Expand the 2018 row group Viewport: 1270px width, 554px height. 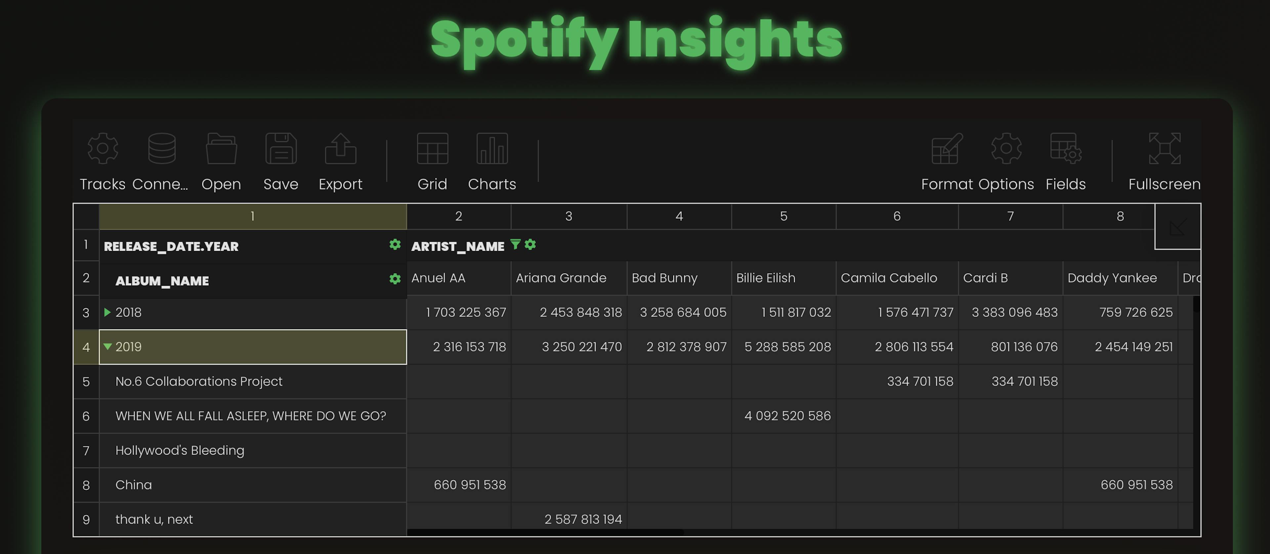tap(107, 312)
